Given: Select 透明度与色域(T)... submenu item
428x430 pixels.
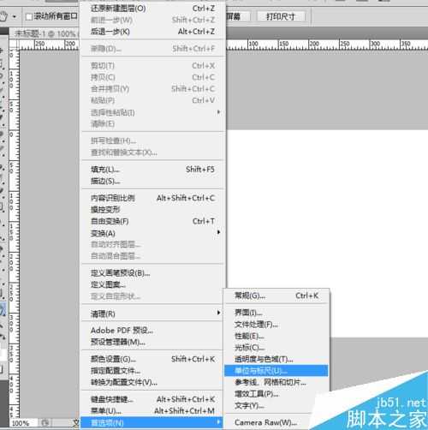Looking at the screenshot, I should [x=276, y=359].
